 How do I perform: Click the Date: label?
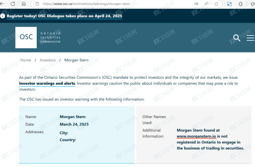pos(30,124)
